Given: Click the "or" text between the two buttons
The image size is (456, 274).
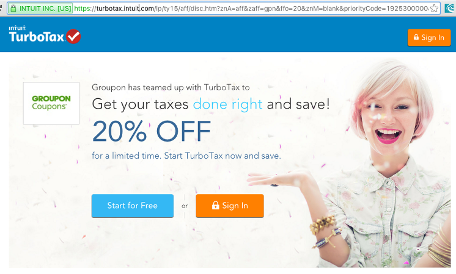Looking at the screenshot, I should tap(185, 206).
